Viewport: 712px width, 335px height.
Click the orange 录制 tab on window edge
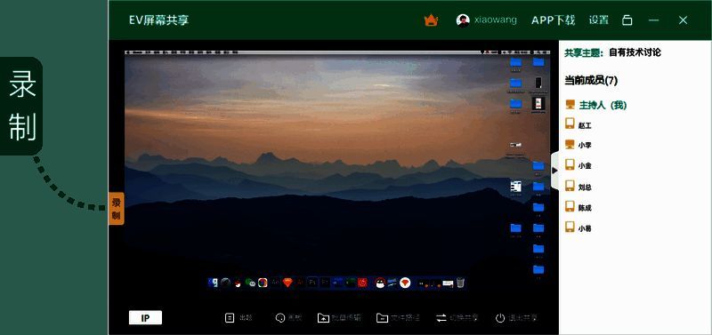tap(117, 209)
